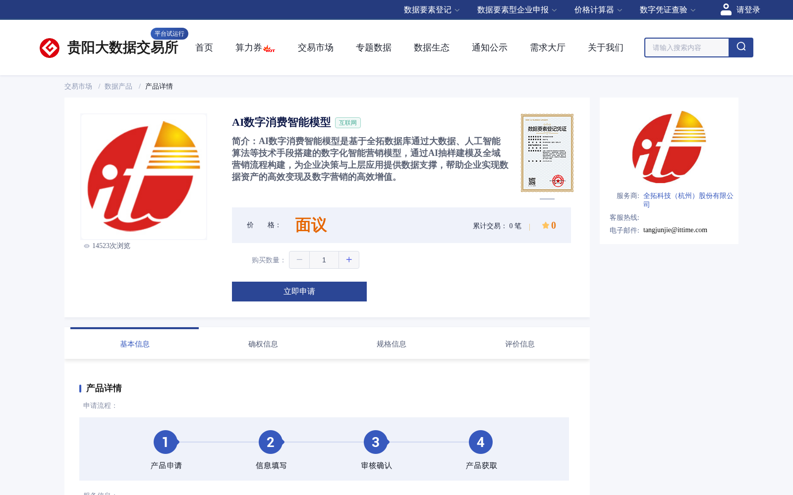Increase purchase quantity with plus button

click(349, 260)
